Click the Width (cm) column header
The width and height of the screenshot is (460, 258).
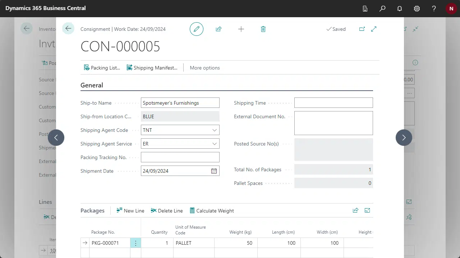click(x=327, y=232)
